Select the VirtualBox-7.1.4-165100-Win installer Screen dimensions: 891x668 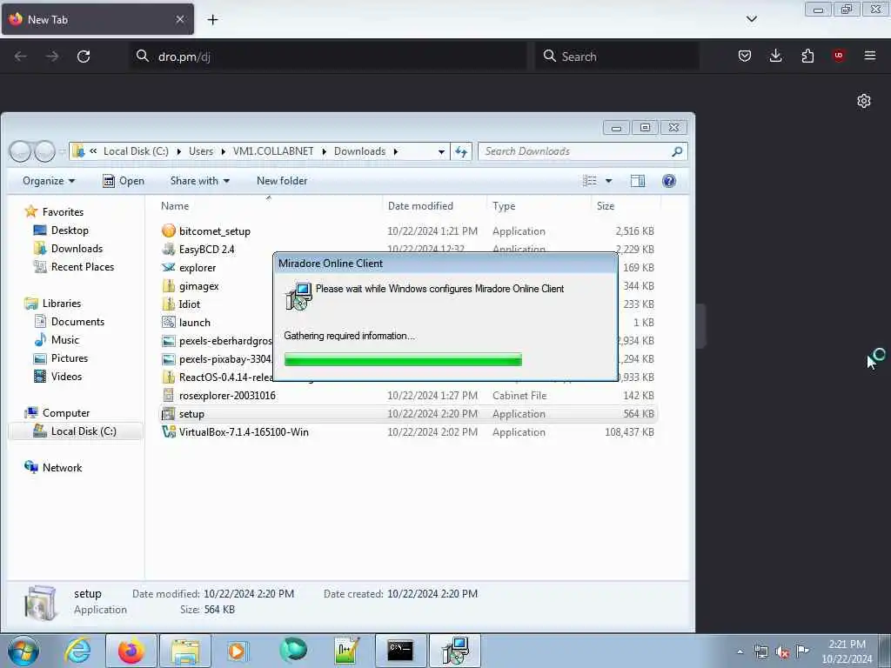[x=244, y=431]
